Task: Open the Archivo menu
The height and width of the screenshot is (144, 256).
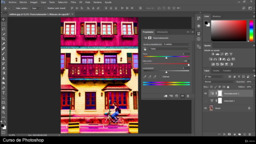Action: click(x=12, y=2)
